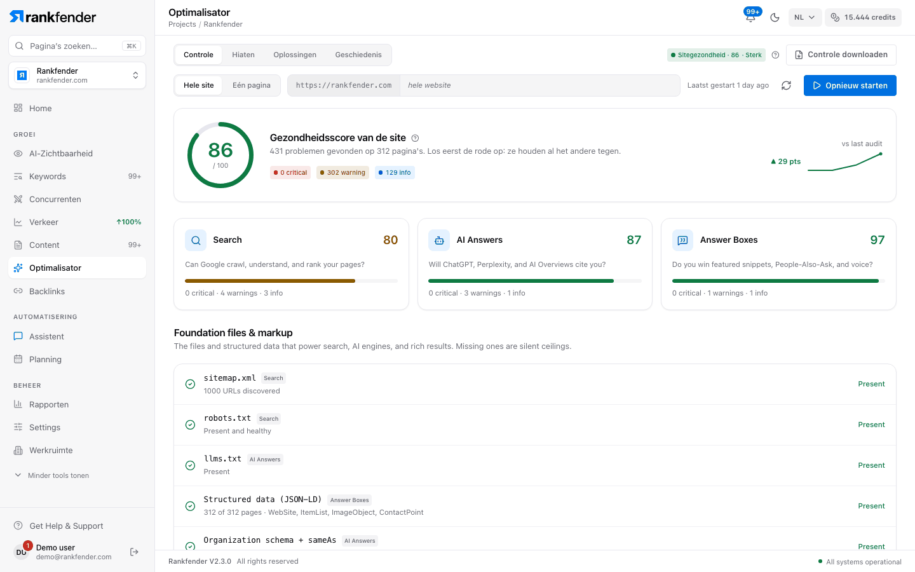Click the Opnieuw starten button
The height and width of the screenshot is (572, 915).
850,85
